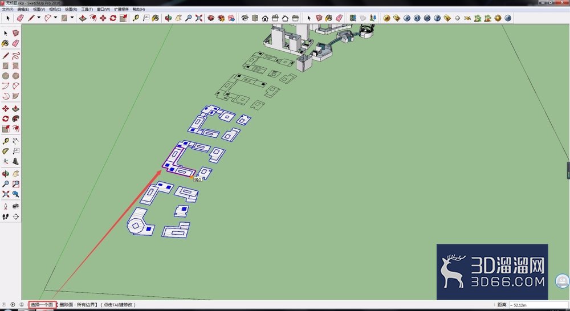Select the Make Component tool
The height and width of the screenshot is (311, 570).
click(x=15, y=33)
